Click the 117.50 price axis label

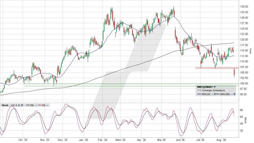click(244, 45)
